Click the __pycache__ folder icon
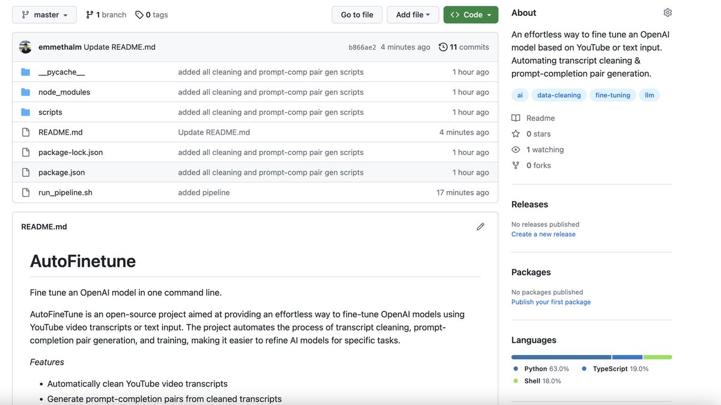This screenshot has width=721, height=405. (x=25, y=72)
